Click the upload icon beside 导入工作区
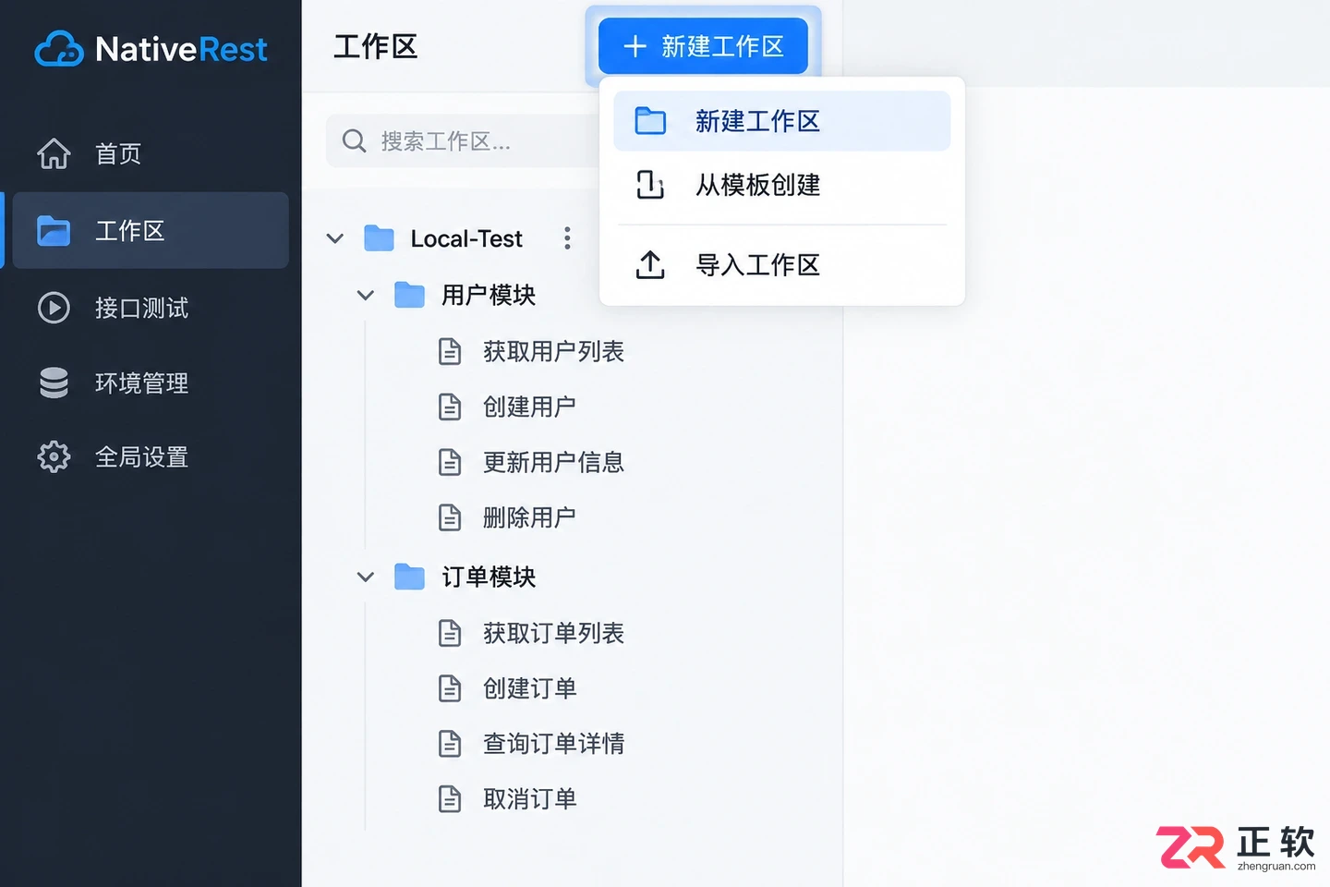 [650, 264]
